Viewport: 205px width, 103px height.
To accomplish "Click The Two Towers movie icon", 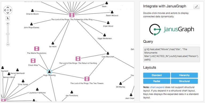I will click(x=87, y=79).
